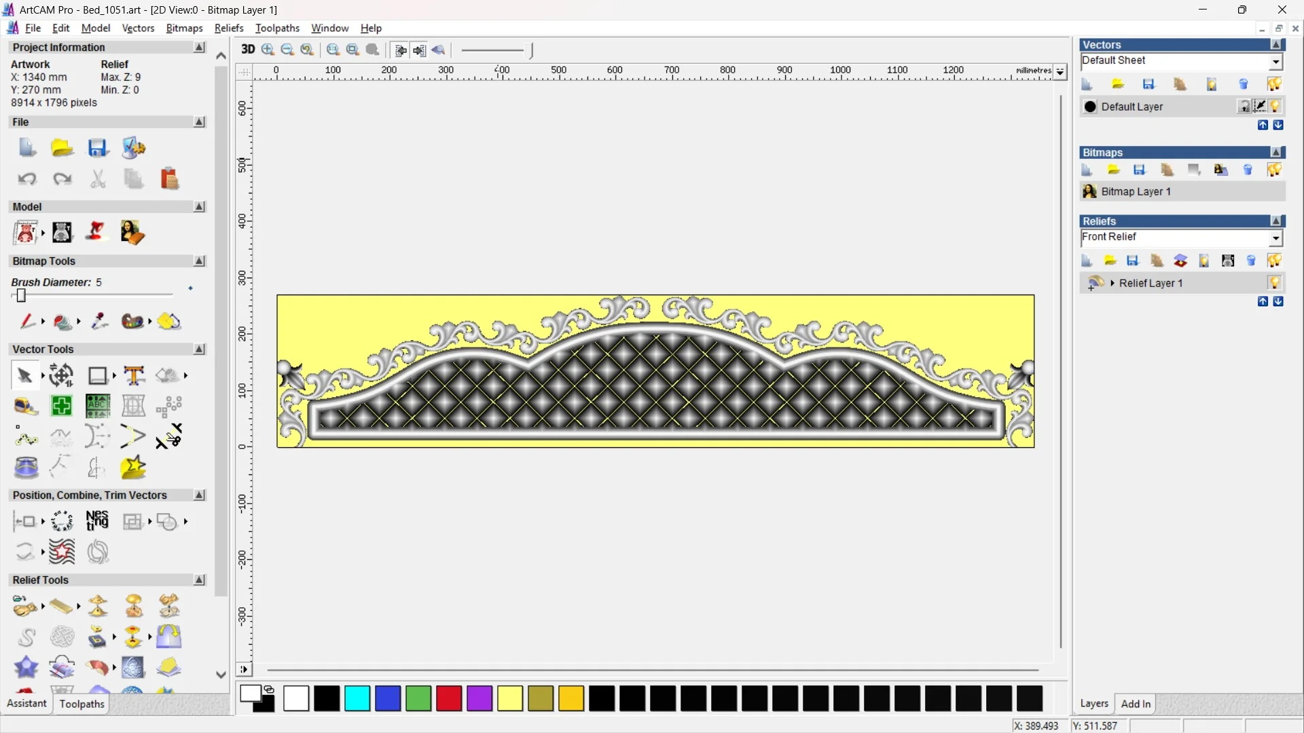
Task: Select the Paint Brush bitmap tool
Action: coord(26,321)
